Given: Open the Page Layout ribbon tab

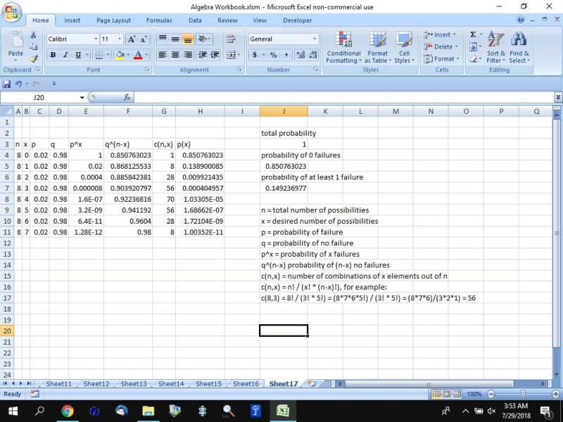Looking at the screenshot, I should (113, 20).
